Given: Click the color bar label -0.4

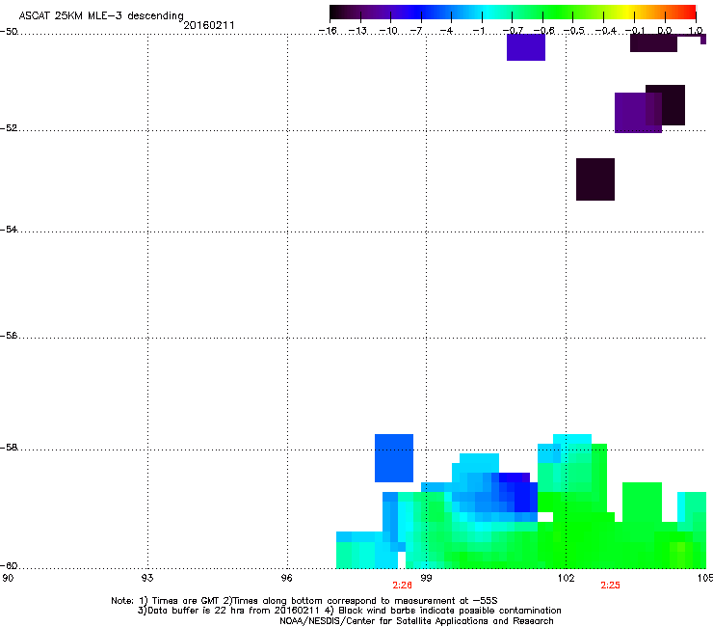Looking at the screenshot, I should click(x=606, y=31).
